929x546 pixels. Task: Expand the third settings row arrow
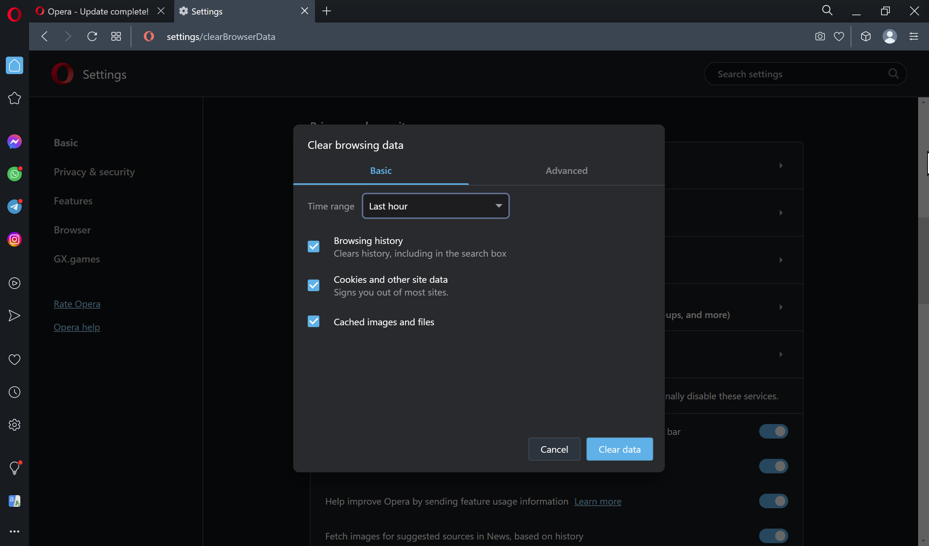pos(781,260)
